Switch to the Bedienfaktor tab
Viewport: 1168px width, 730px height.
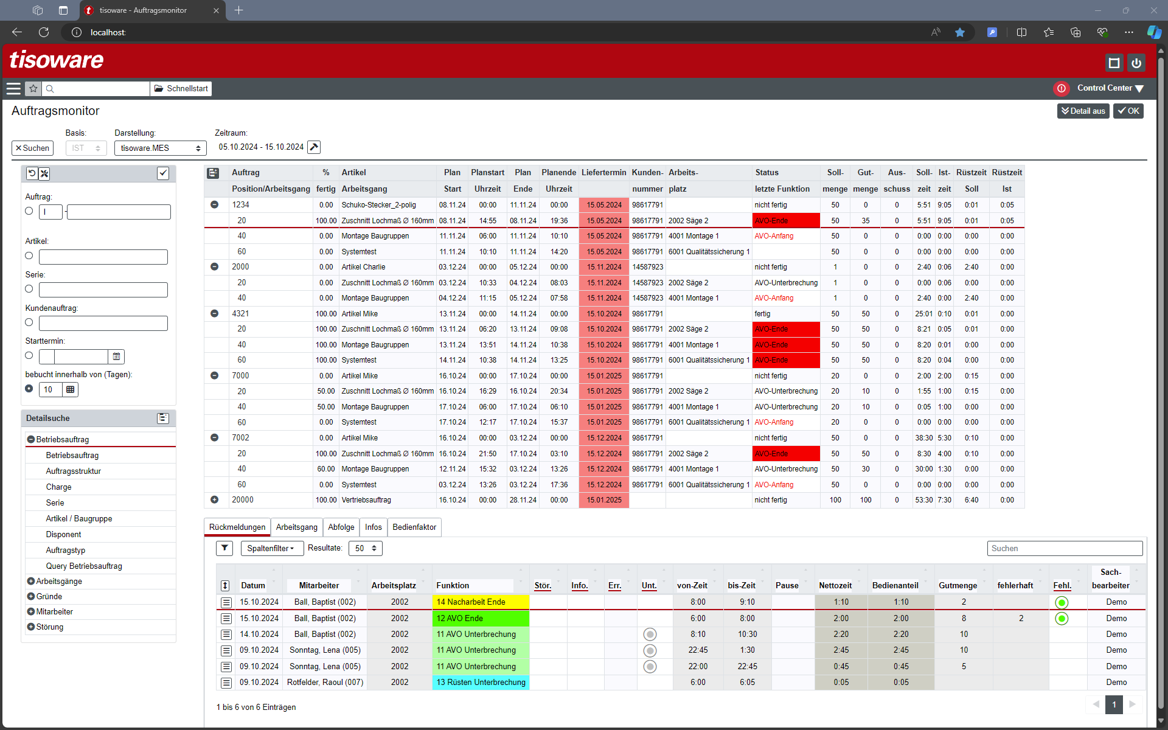(x=414, y=527)
